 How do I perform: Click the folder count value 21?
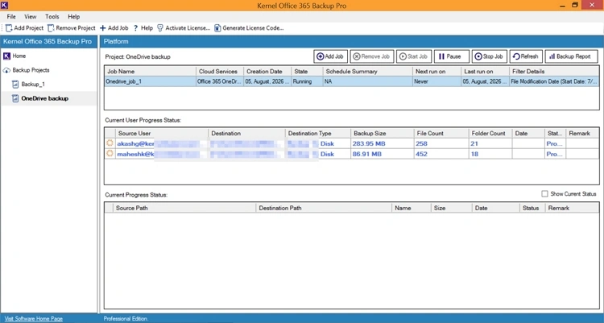(474, 143)
